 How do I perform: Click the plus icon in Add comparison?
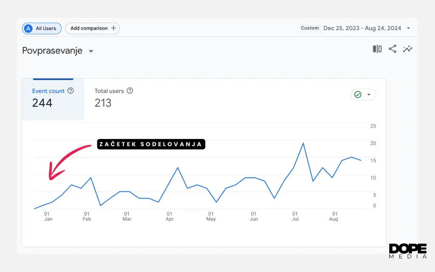pyautogui.click(x=113, y=28)
